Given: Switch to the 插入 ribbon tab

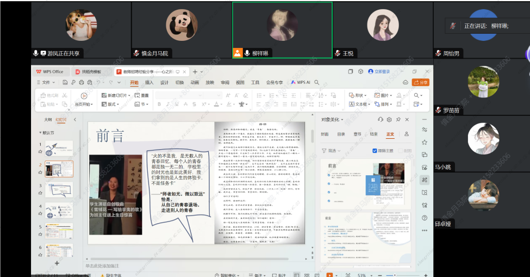Looking at the screenshot, I should coord(149,83).
